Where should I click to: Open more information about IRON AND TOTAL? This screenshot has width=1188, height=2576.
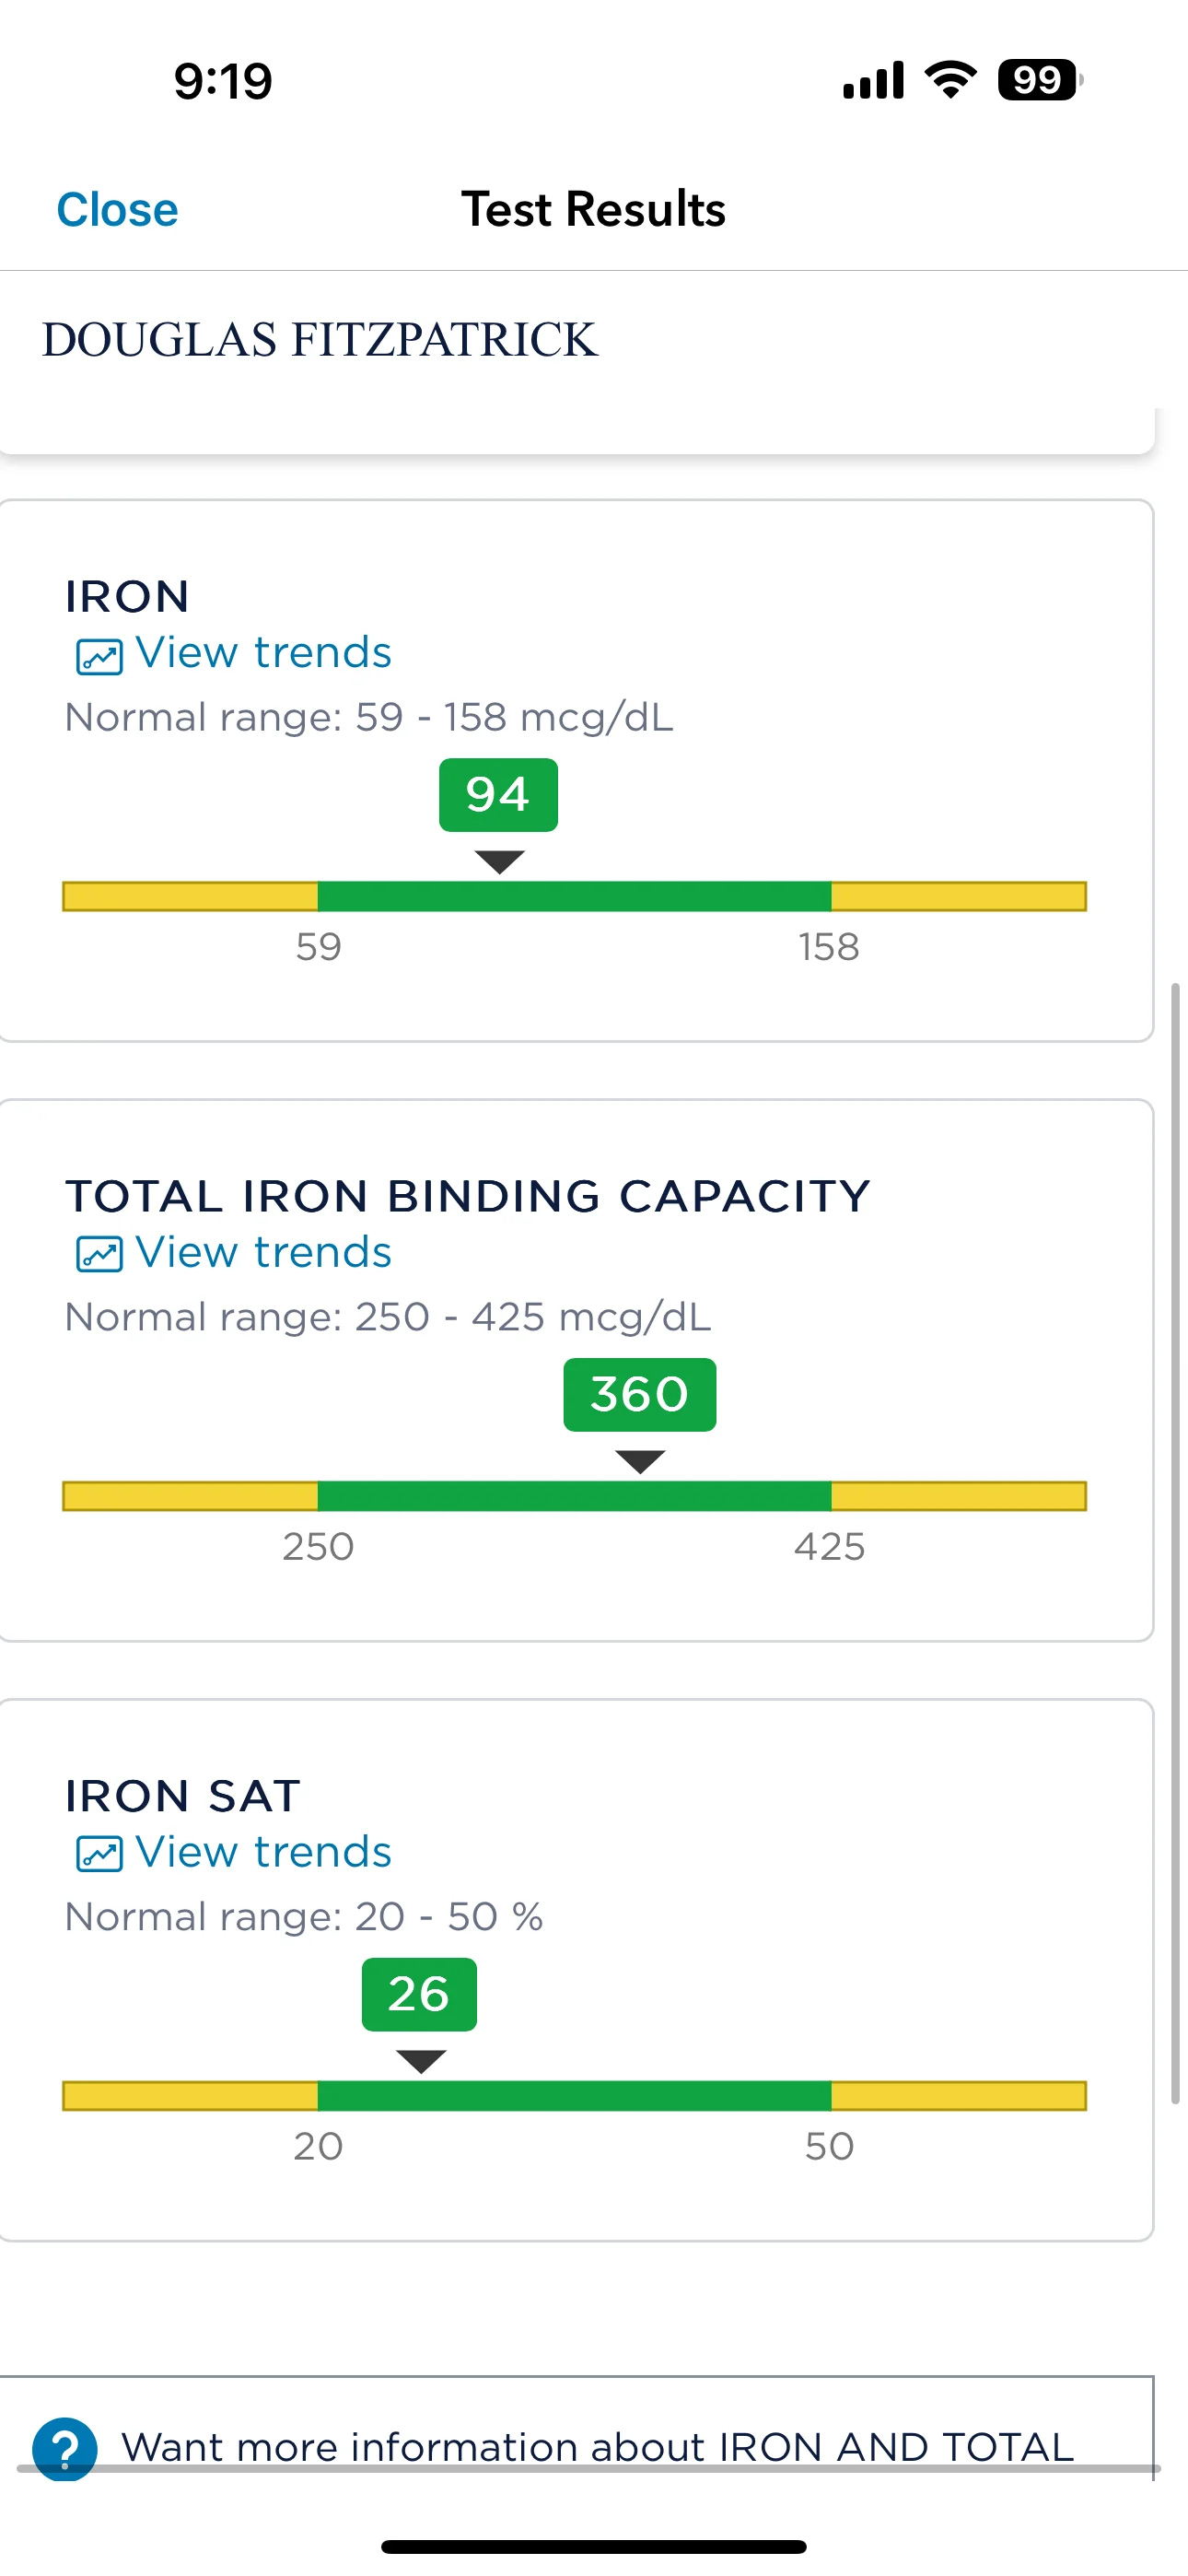pos(597,2447)
